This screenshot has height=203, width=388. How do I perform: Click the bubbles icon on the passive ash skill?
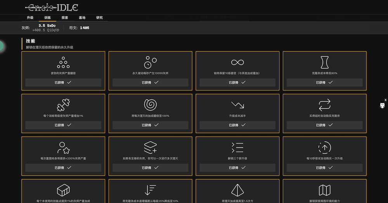150,62
